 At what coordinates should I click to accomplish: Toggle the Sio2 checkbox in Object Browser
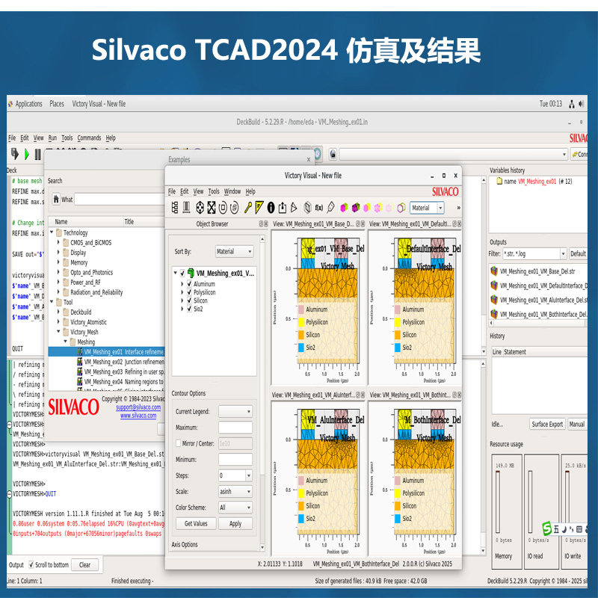(x=189, y=309)
